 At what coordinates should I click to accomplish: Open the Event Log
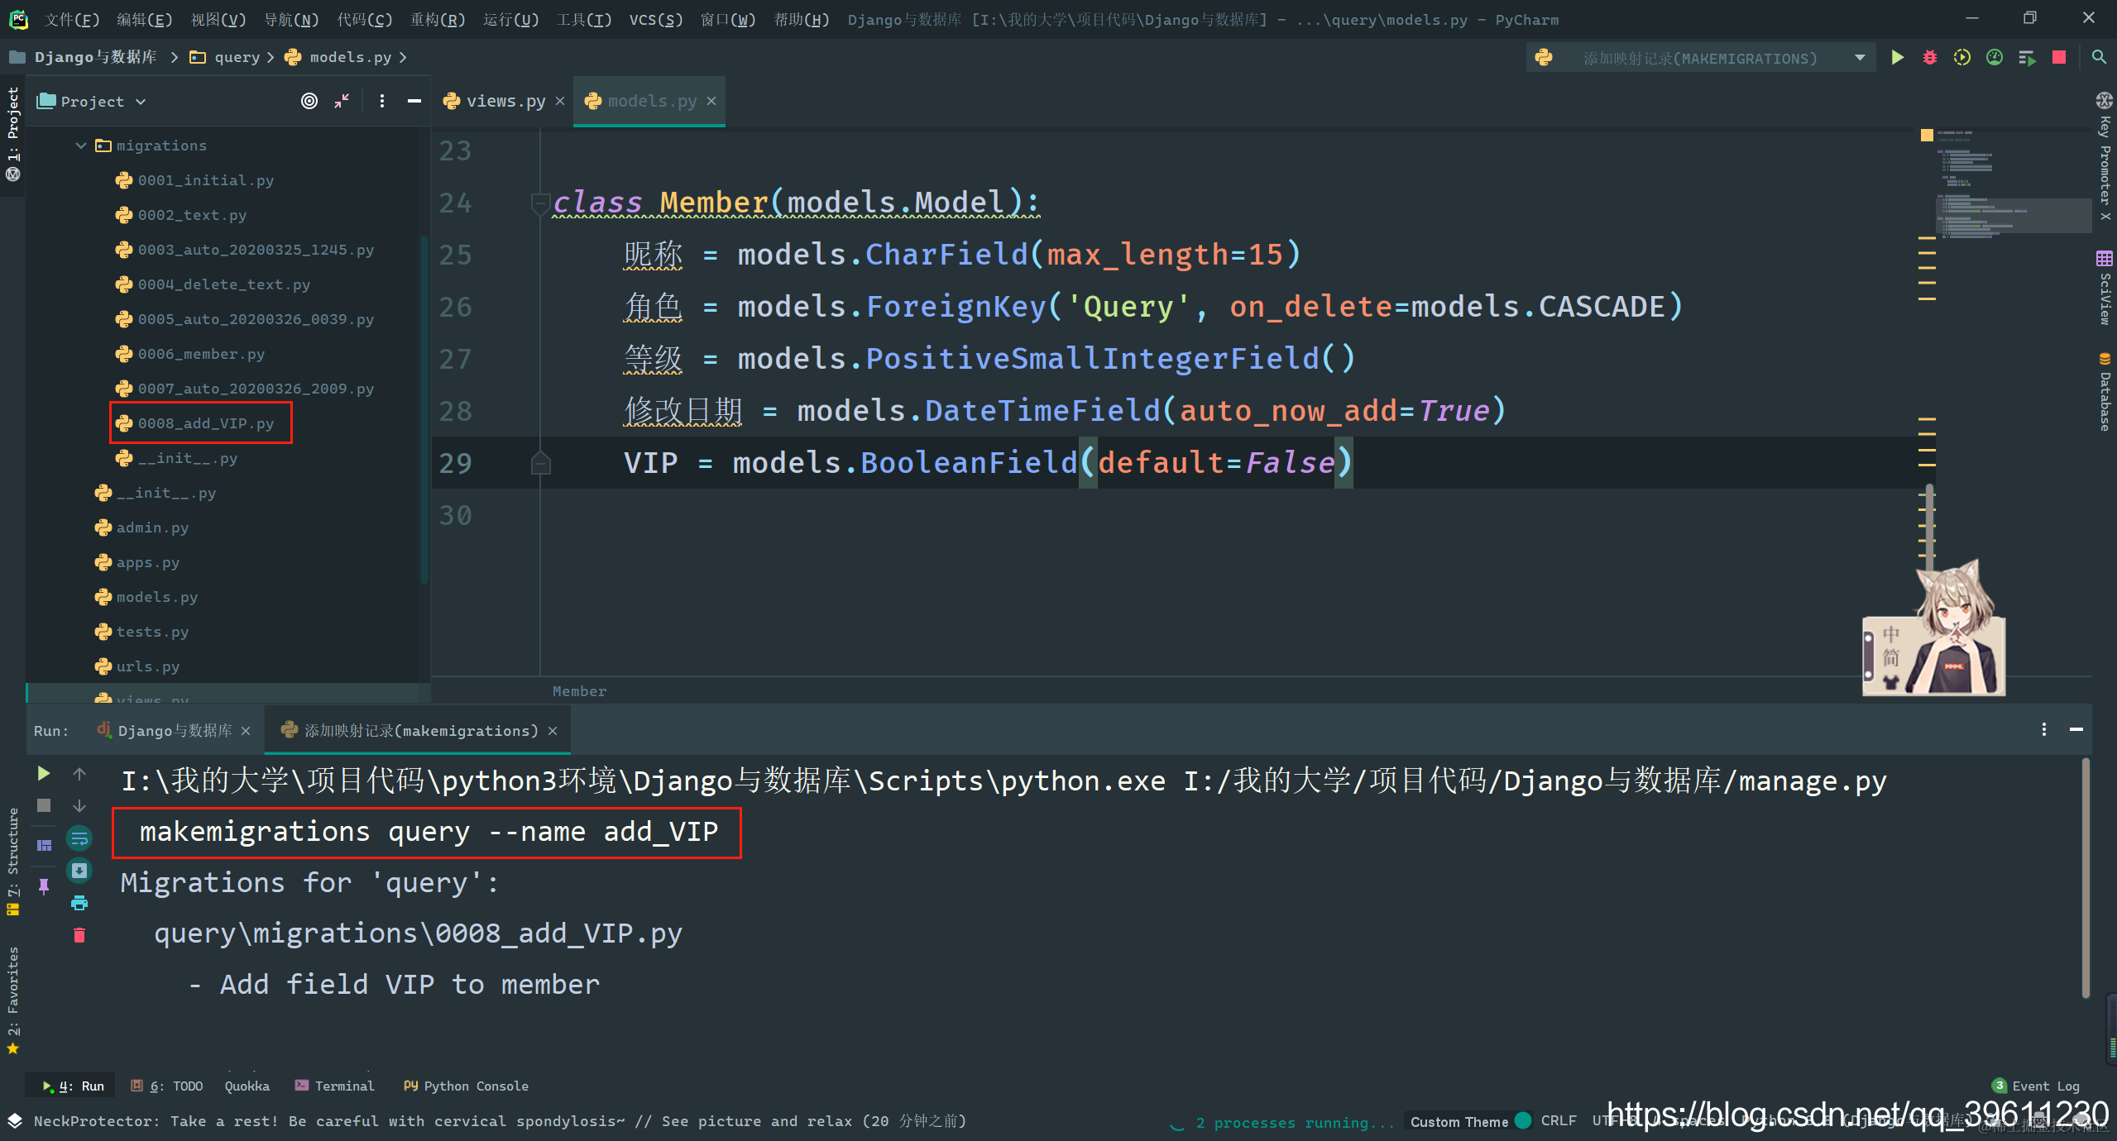[x=2037, y=1086]
